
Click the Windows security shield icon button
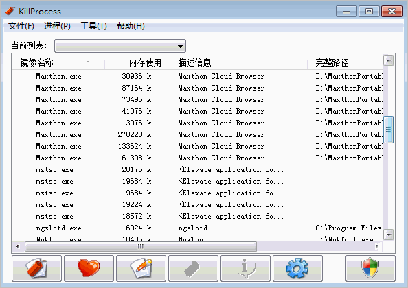point(370,268)
